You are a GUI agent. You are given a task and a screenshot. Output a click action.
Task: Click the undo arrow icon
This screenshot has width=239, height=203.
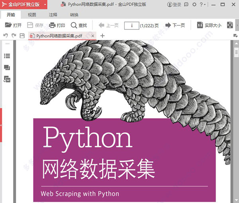click(x=6, y=36)
